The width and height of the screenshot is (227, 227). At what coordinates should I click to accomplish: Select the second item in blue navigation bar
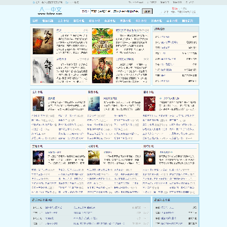tap(48, 21)
